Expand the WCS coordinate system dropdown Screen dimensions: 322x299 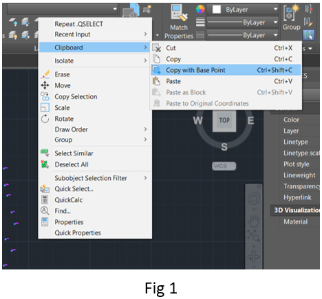tap(224, 166)
